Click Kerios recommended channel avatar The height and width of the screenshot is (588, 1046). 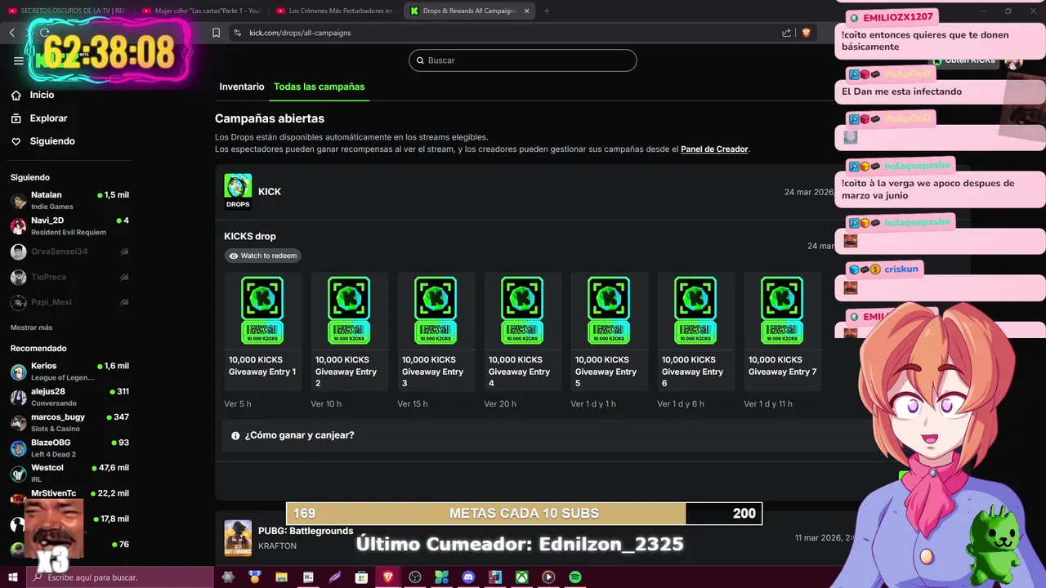(18, 372)
